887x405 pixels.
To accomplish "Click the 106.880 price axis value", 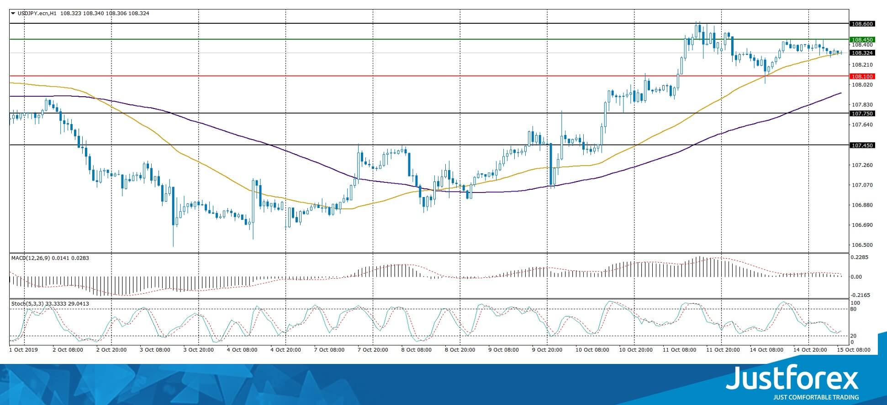I will point(862,205).
